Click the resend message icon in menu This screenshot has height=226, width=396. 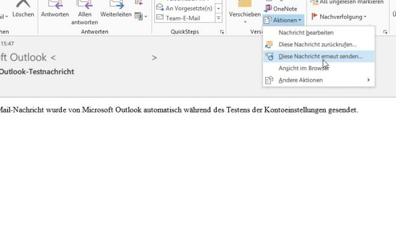point(269,56)
